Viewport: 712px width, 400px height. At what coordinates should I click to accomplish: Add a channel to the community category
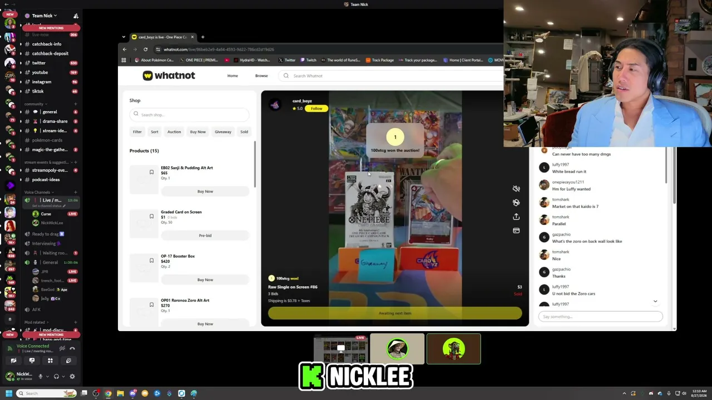tap(76, 104)
